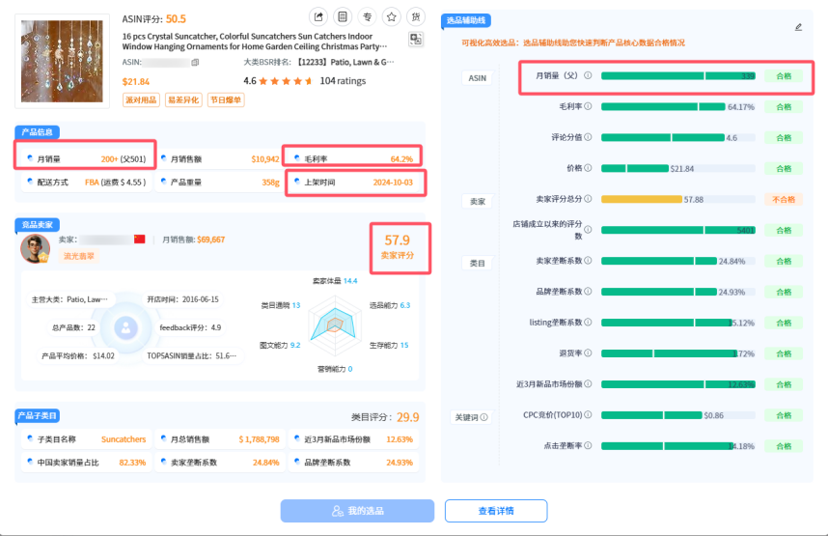This screenshot has width=828, height=536.
Task: Click the 不合格 status badge
Action: pos(784,199)
